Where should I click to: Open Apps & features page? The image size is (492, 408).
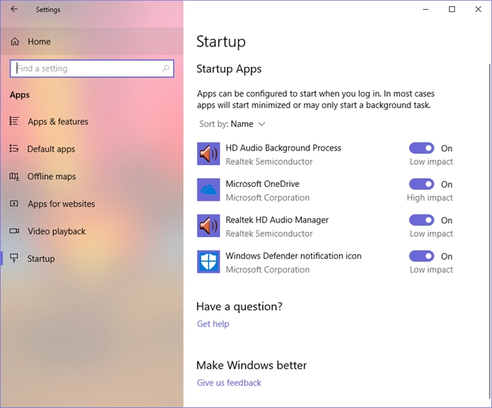pyautogui.click(x=92, y=122)
